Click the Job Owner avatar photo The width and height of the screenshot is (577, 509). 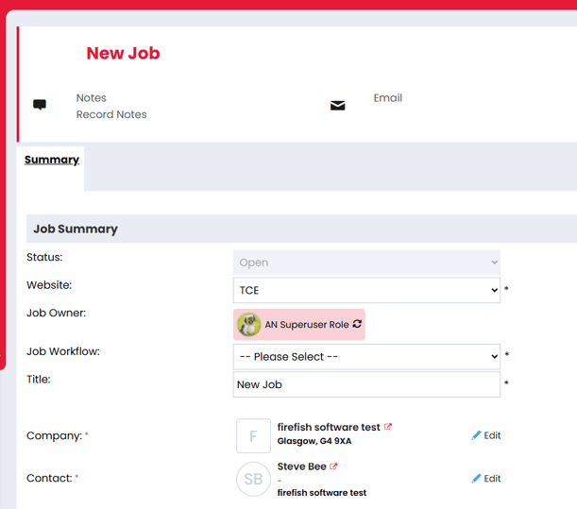(x=248, y=324)
